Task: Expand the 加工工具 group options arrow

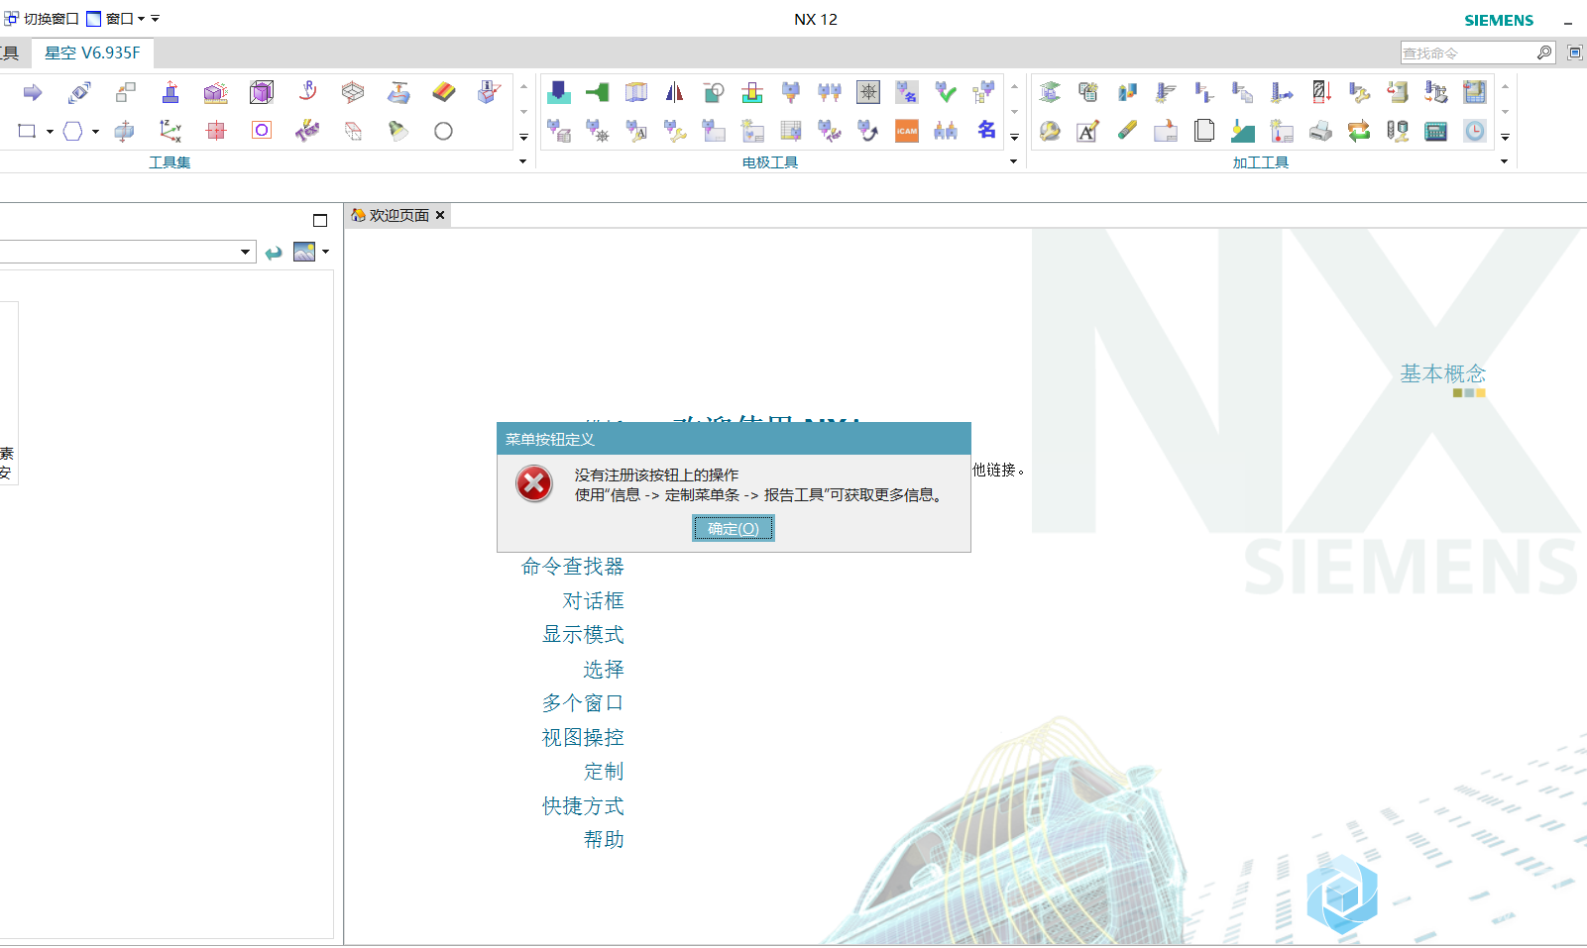Action: 1504,161
